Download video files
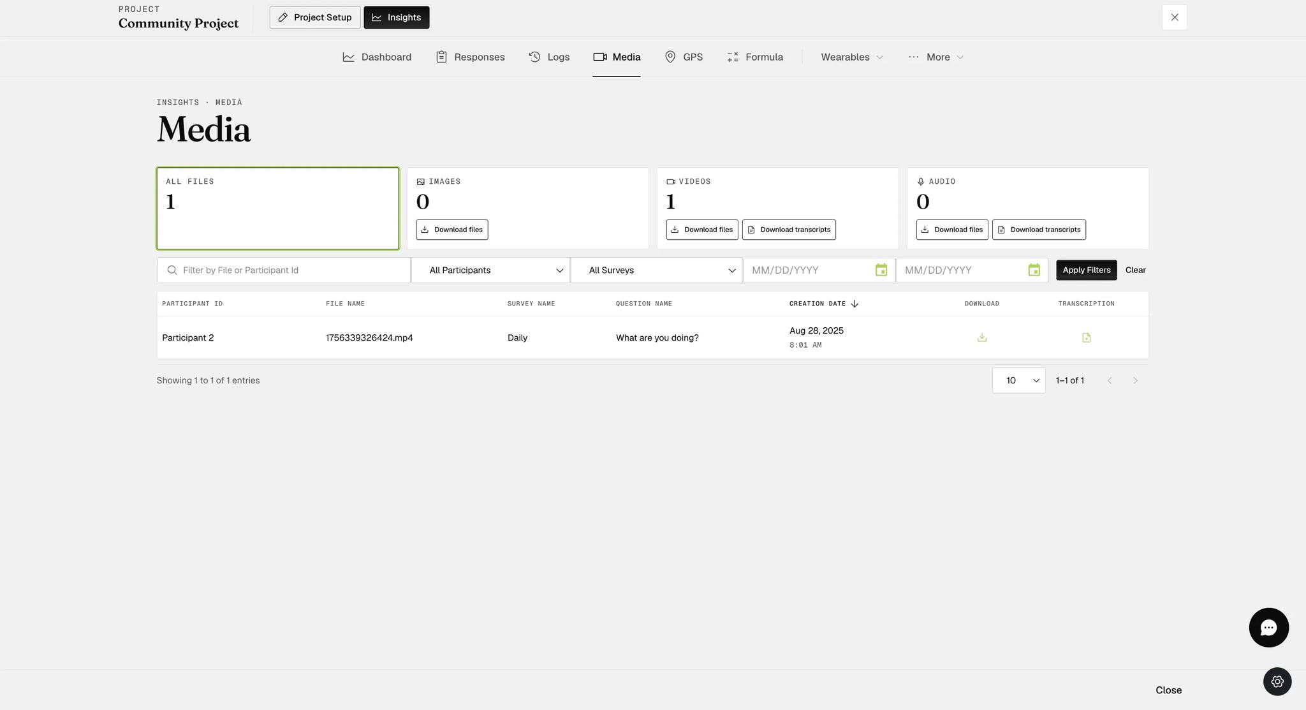This screenshot has height=710, width=1306. pyautogui.click(x=702, y=230)
